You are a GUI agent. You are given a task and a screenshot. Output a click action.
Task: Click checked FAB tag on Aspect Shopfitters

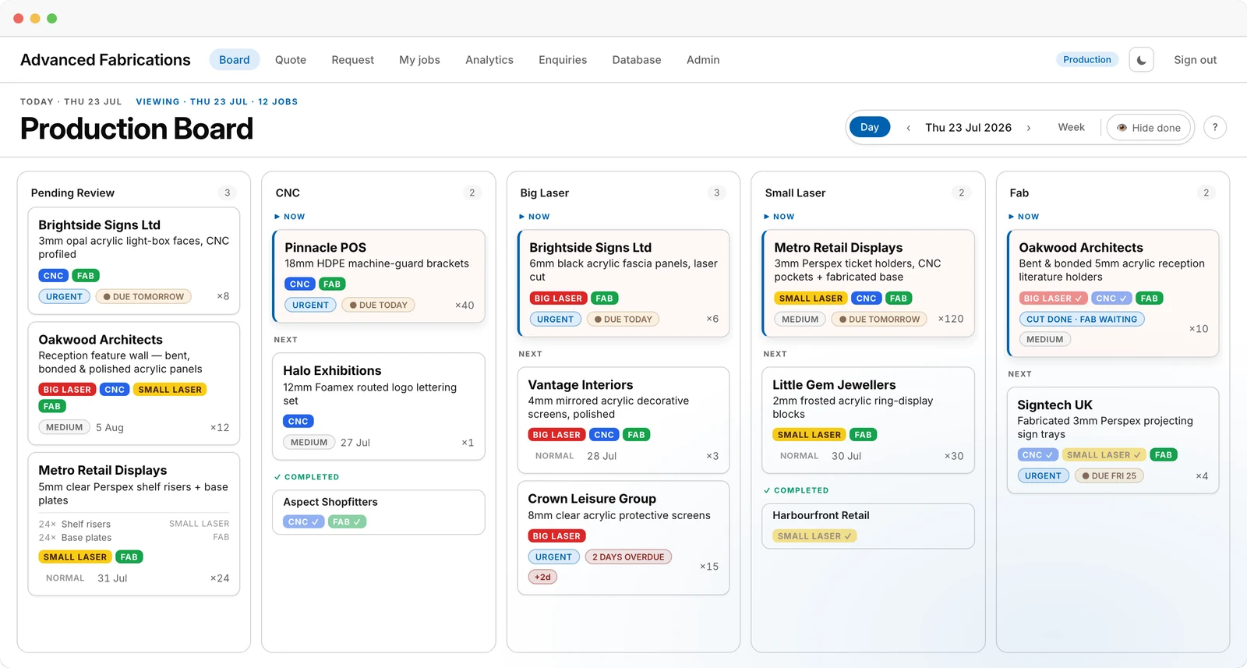(347, 522)
